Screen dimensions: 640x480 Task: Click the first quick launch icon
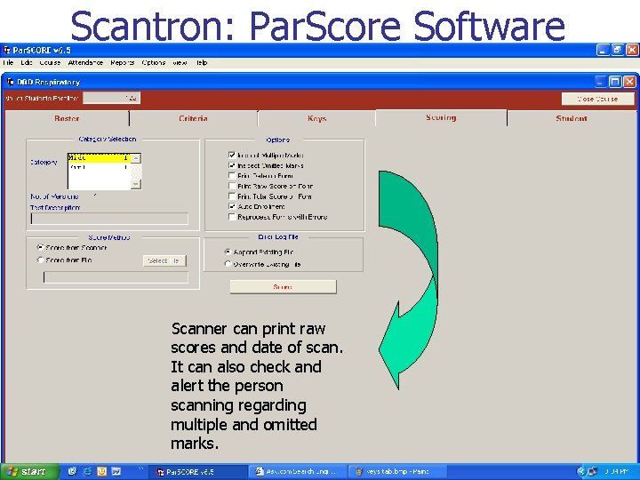[x=72, y=472]
